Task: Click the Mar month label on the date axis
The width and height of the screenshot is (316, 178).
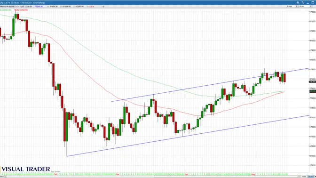Action: pyautogui.click(x=118, y=174)
